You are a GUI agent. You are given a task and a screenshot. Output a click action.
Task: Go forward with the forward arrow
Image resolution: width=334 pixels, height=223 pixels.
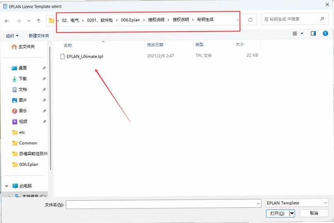point(19,21)
